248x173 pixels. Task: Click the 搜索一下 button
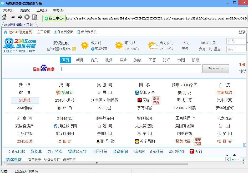pyautogui.click(x=216, y=69)
